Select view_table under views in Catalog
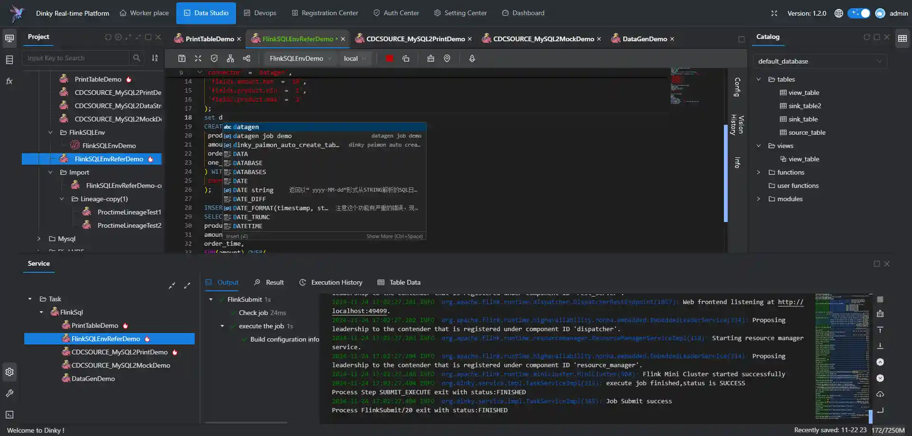The width and height of the screenshot is (912, 436). point(803,159)
